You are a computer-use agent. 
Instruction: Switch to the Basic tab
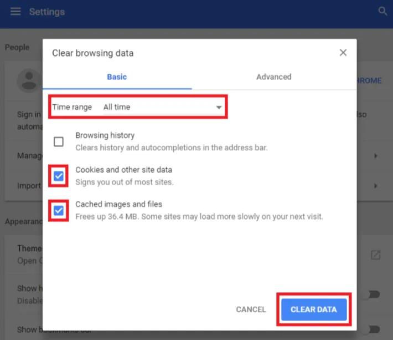117,77
